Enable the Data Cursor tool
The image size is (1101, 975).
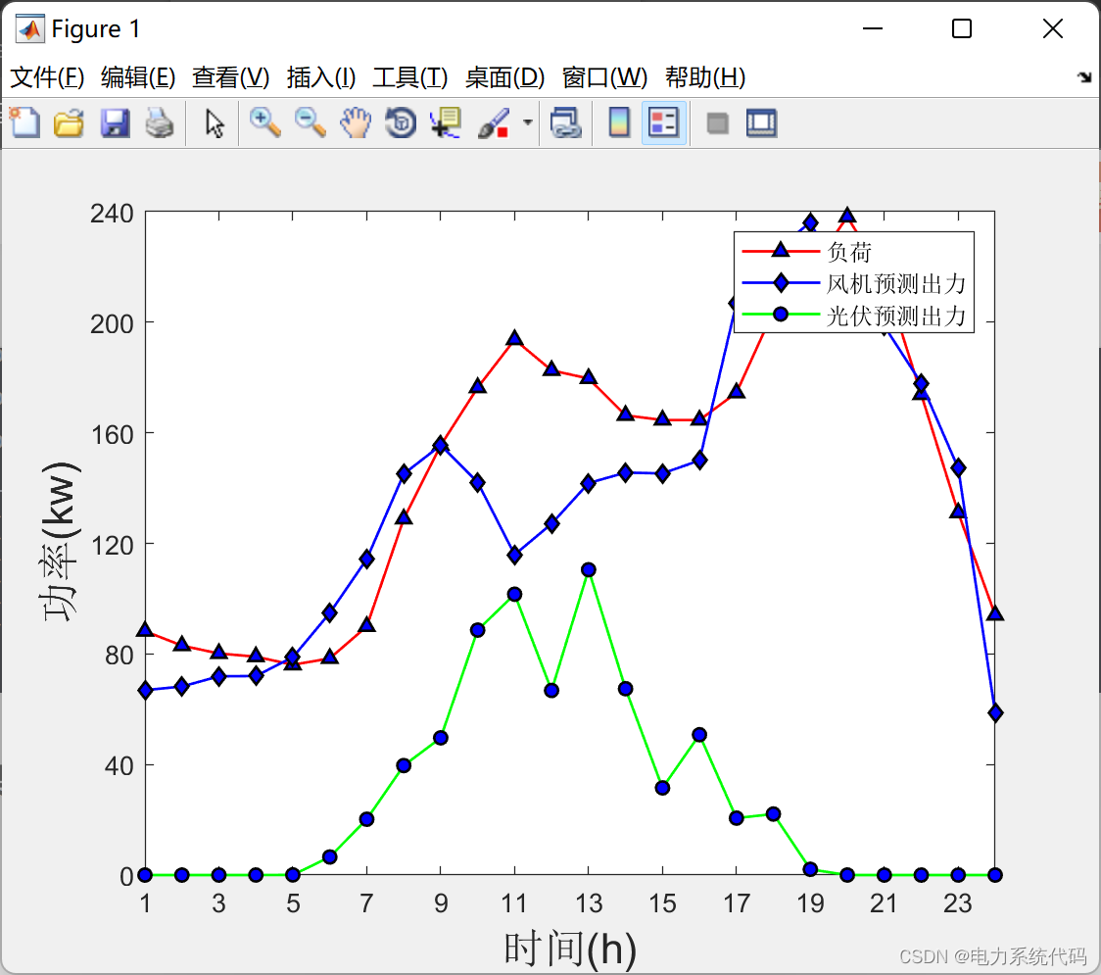[446, 123]
